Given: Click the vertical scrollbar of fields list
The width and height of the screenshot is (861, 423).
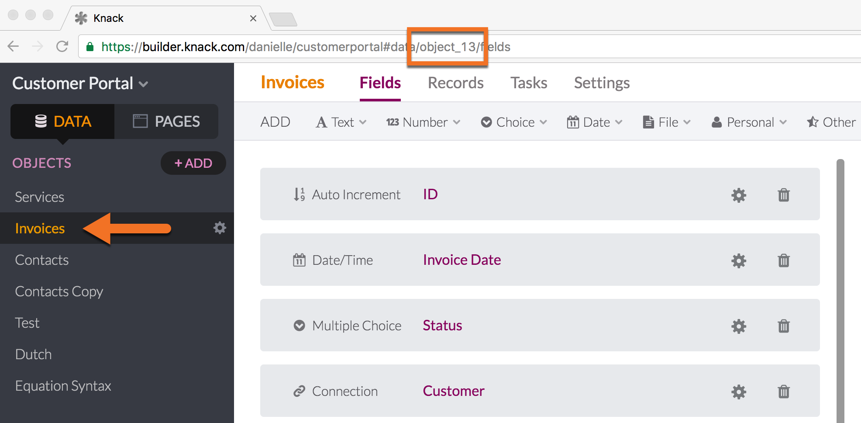Looking at the screenshot, I should click(x=840, y=288).
